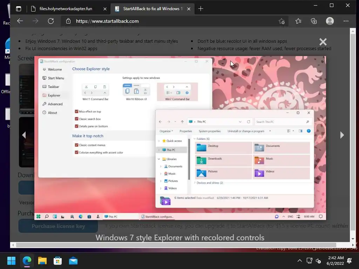Screen dimensions: 359x269
Task: Refresh the StartAllBack page
Action: click(51, 21)
